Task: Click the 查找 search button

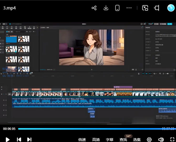Action: pyautogui.click(x=123, y=140)
